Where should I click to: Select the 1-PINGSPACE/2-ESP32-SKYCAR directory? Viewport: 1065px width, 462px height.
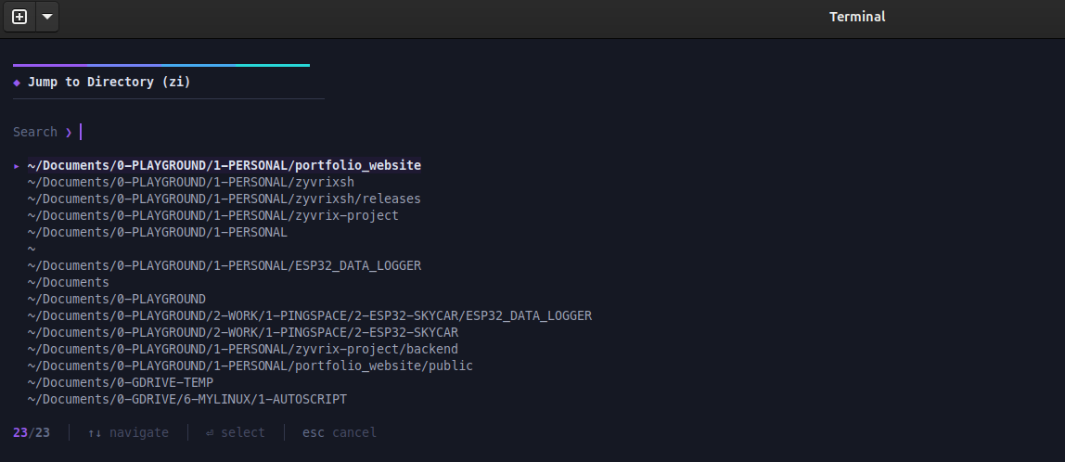click(x=242, y=332)
